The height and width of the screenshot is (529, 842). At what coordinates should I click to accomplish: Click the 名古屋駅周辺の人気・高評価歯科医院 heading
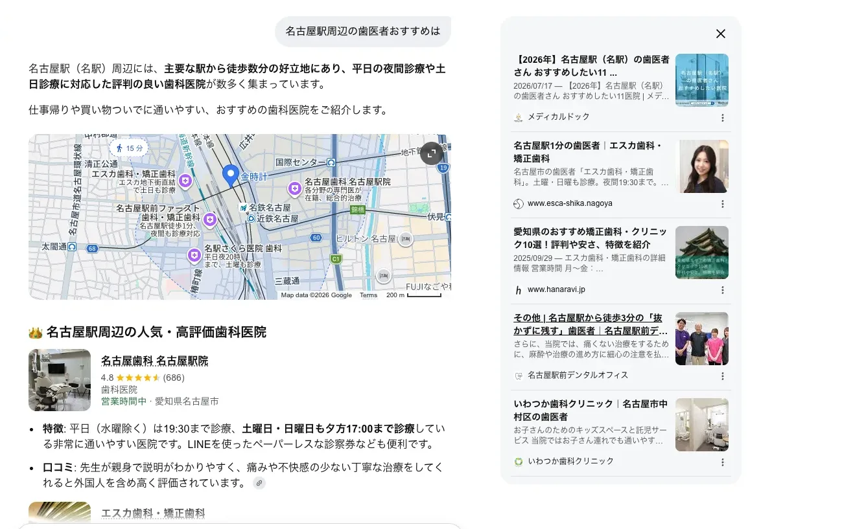156,333
